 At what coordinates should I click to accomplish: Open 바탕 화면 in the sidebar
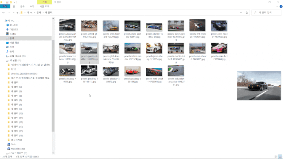pos(14,43)
